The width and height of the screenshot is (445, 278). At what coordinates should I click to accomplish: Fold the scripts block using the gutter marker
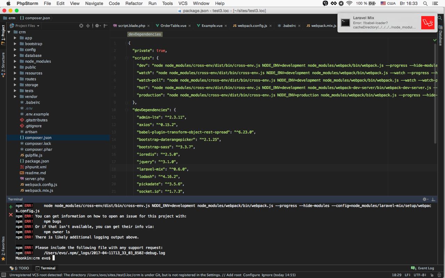pos(127,58)
